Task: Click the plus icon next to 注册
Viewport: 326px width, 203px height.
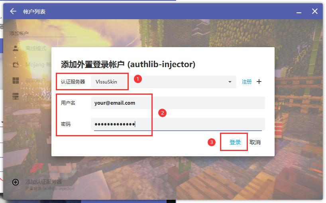Action: 259,82
